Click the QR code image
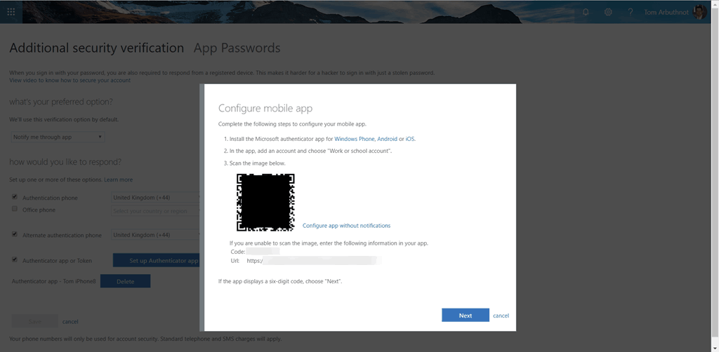The image size is (719, 352). 265,202
